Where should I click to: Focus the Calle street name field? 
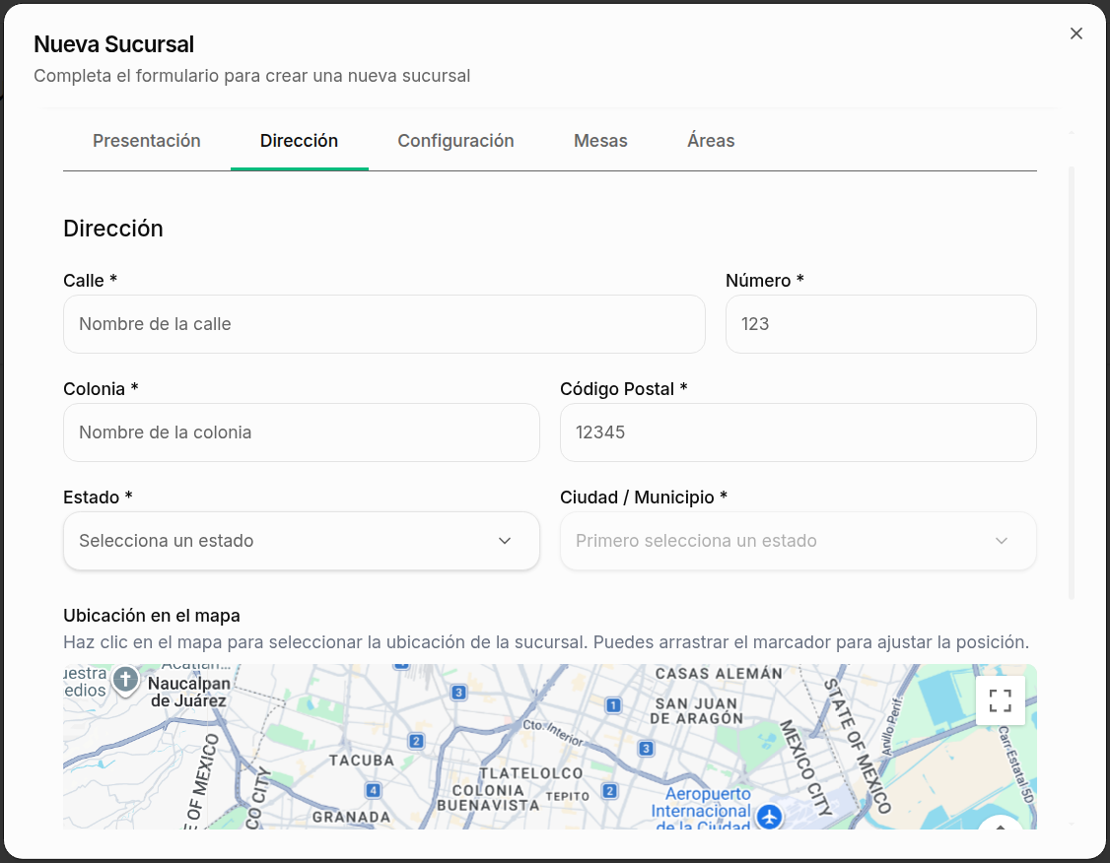pos(383,324)
